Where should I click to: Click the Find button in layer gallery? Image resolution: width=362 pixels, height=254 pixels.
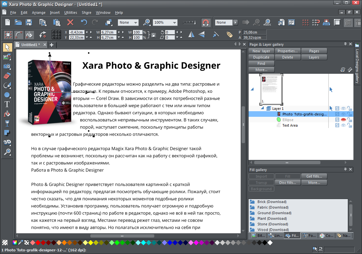pos(261,63)
